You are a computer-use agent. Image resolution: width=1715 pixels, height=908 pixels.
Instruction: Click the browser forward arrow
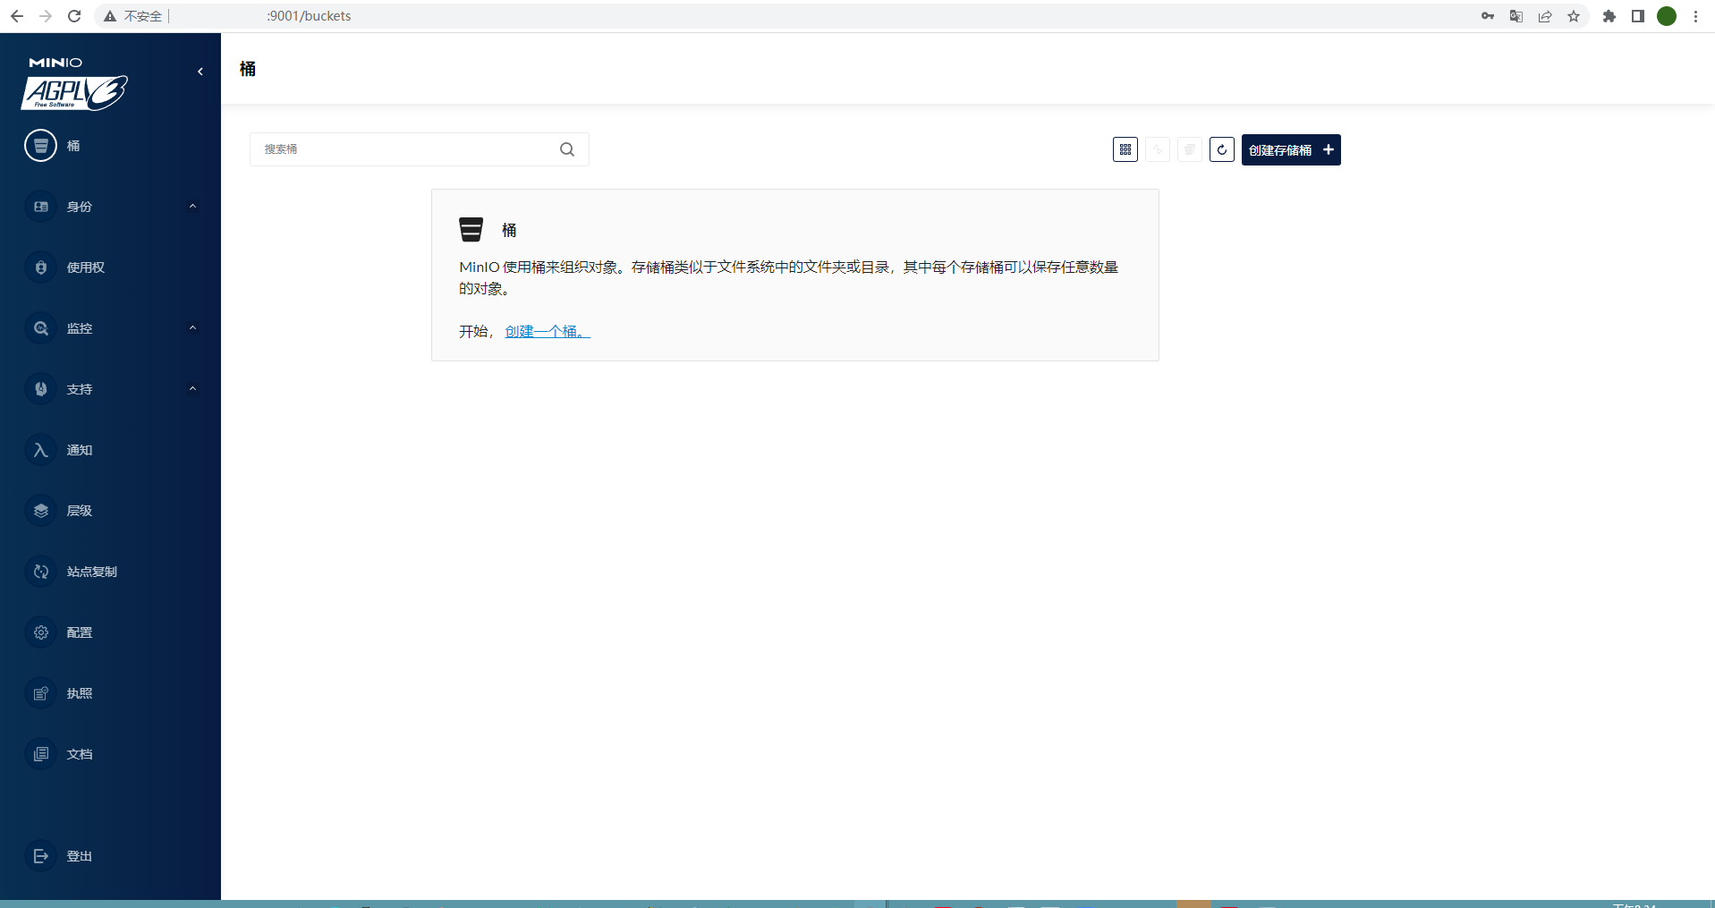[x=46, y=16]
